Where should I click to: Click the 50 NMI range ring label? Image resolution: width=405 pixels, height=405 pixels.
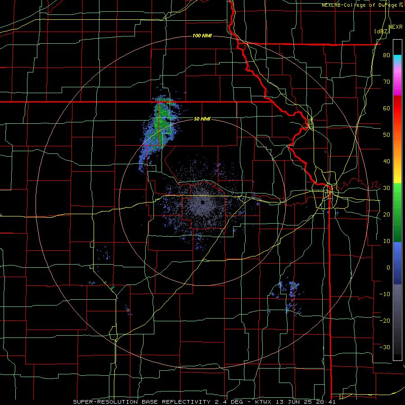point(202,119)
